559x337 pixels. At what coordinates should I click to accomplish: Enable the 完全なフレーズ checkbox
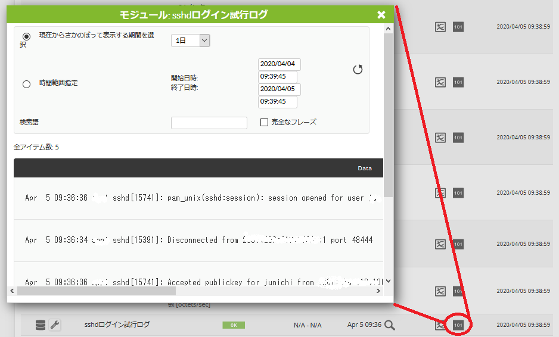click(264, 123)
